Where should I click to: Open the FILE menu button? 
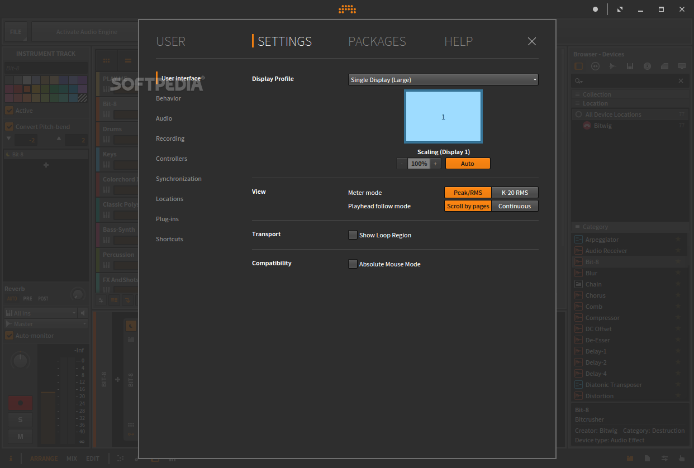16,32
